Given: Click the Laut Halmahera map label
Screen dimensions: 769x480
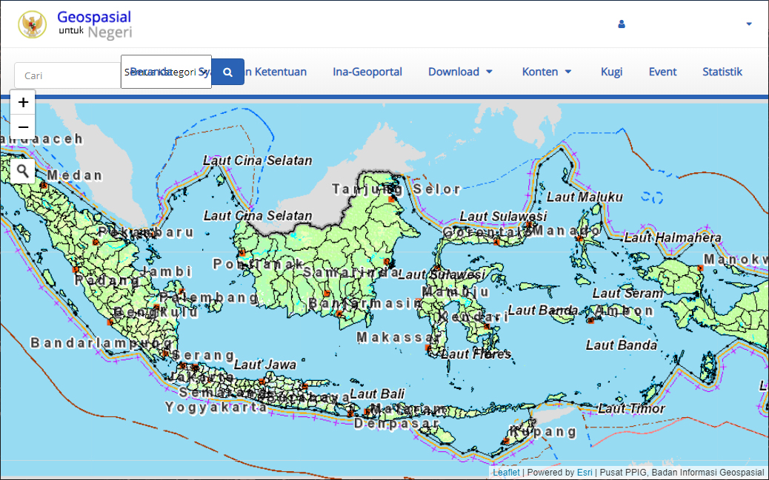Looking at the screenshot, I should point(673,237).
